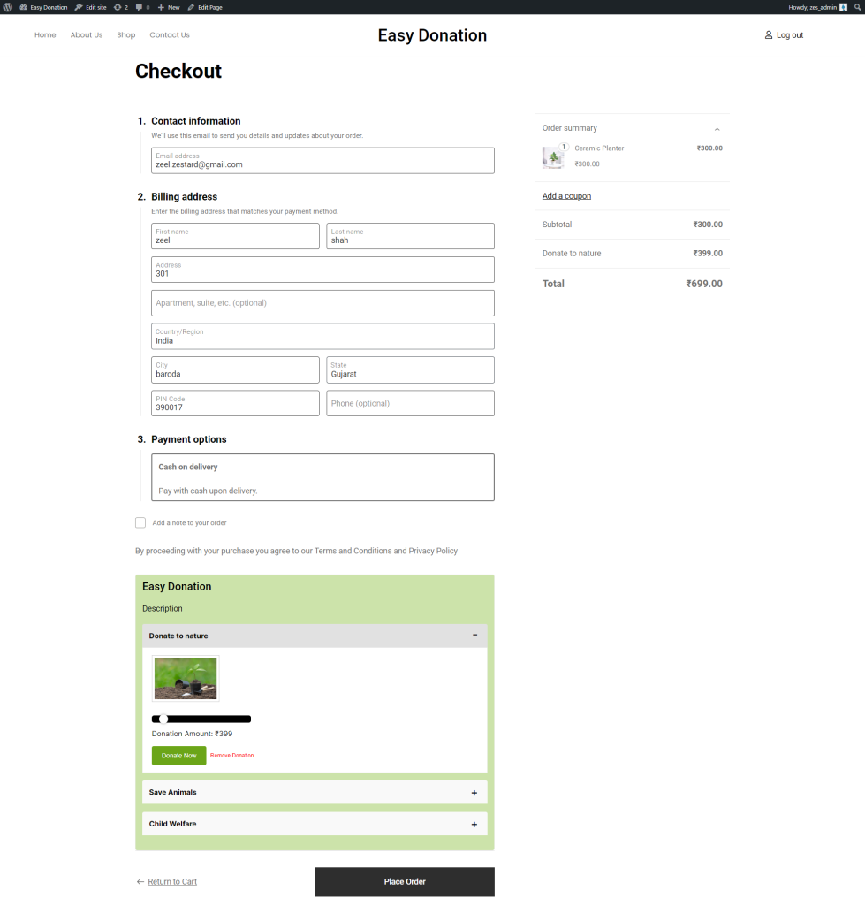Click the Donate to nature ₹399.00 fee
Screen dimensions: 865x921
[708, 253]
